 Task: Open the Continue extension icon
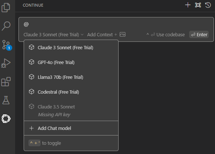(x=6, y=118)
